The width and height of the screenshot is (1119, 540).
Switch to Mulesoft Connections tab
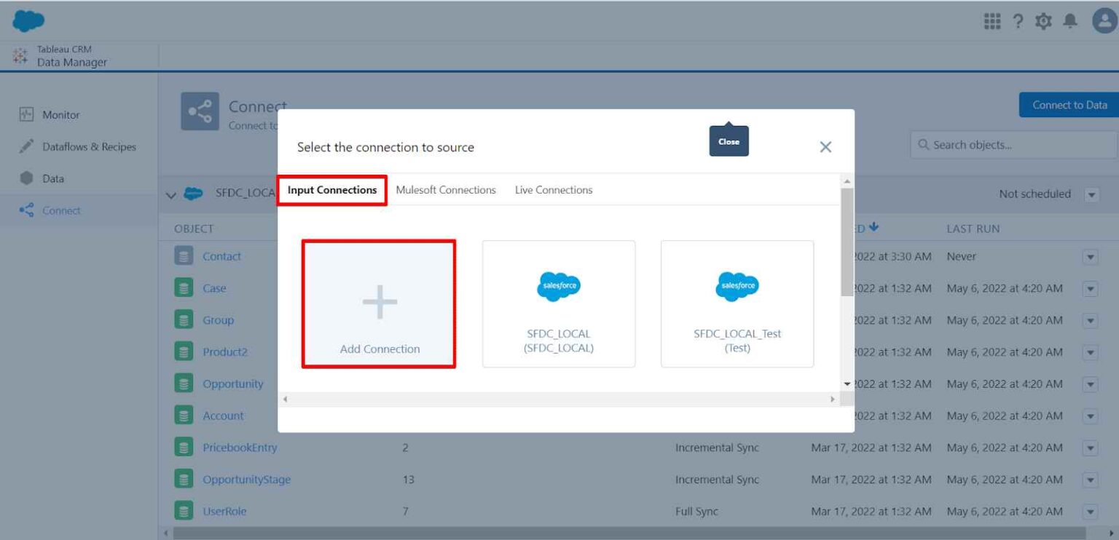point(446,190)
